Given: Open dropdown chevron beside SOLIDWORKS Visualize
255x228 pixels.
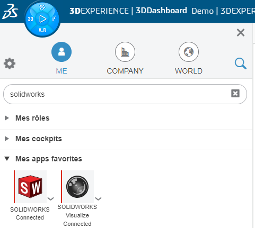Looking at the screenshot, I should pyautogui.click(x=98, y=199).
